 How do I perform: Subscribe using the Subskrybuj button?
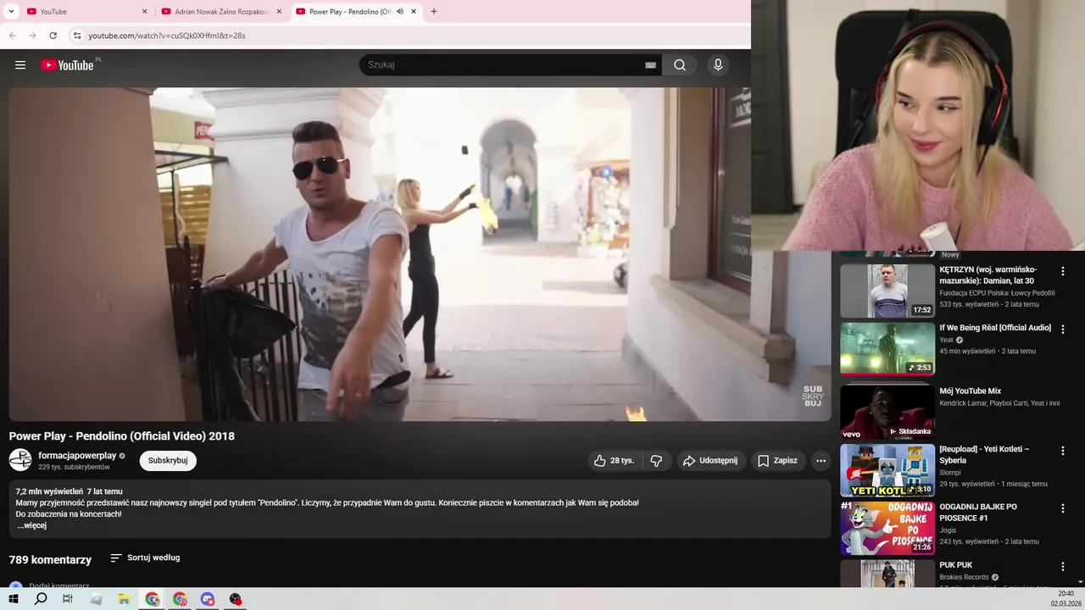pos(168,461)
